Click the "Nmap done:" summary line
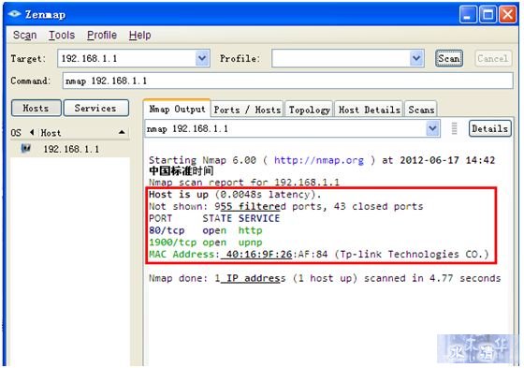 (x=325, y=278)
